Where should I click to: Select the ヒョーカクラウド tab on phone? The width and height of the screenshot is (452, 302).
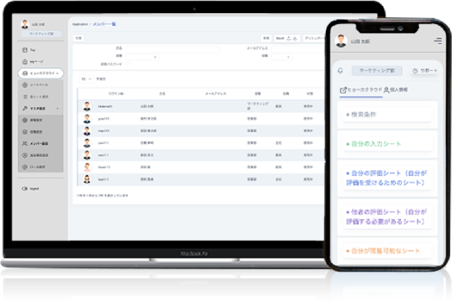361,90
